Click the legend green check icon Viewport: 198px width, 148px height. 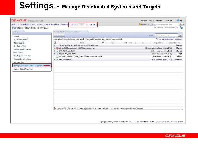point(112,109)
